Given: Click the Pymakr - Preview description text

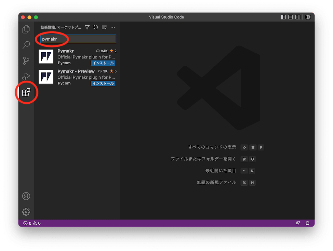Looking at the screenshot, I should 86,77.
